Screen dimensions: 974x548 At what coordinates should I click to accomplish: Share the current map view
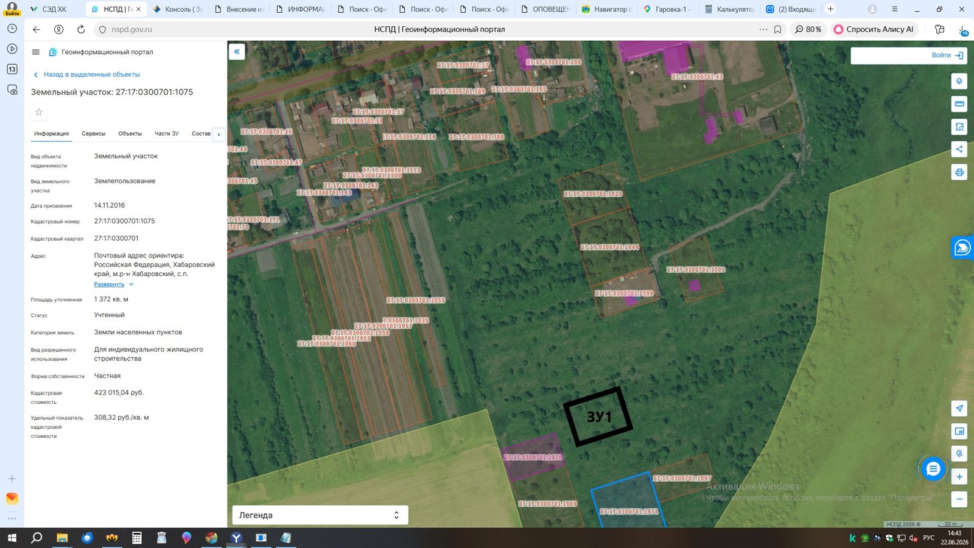(959, 149)
